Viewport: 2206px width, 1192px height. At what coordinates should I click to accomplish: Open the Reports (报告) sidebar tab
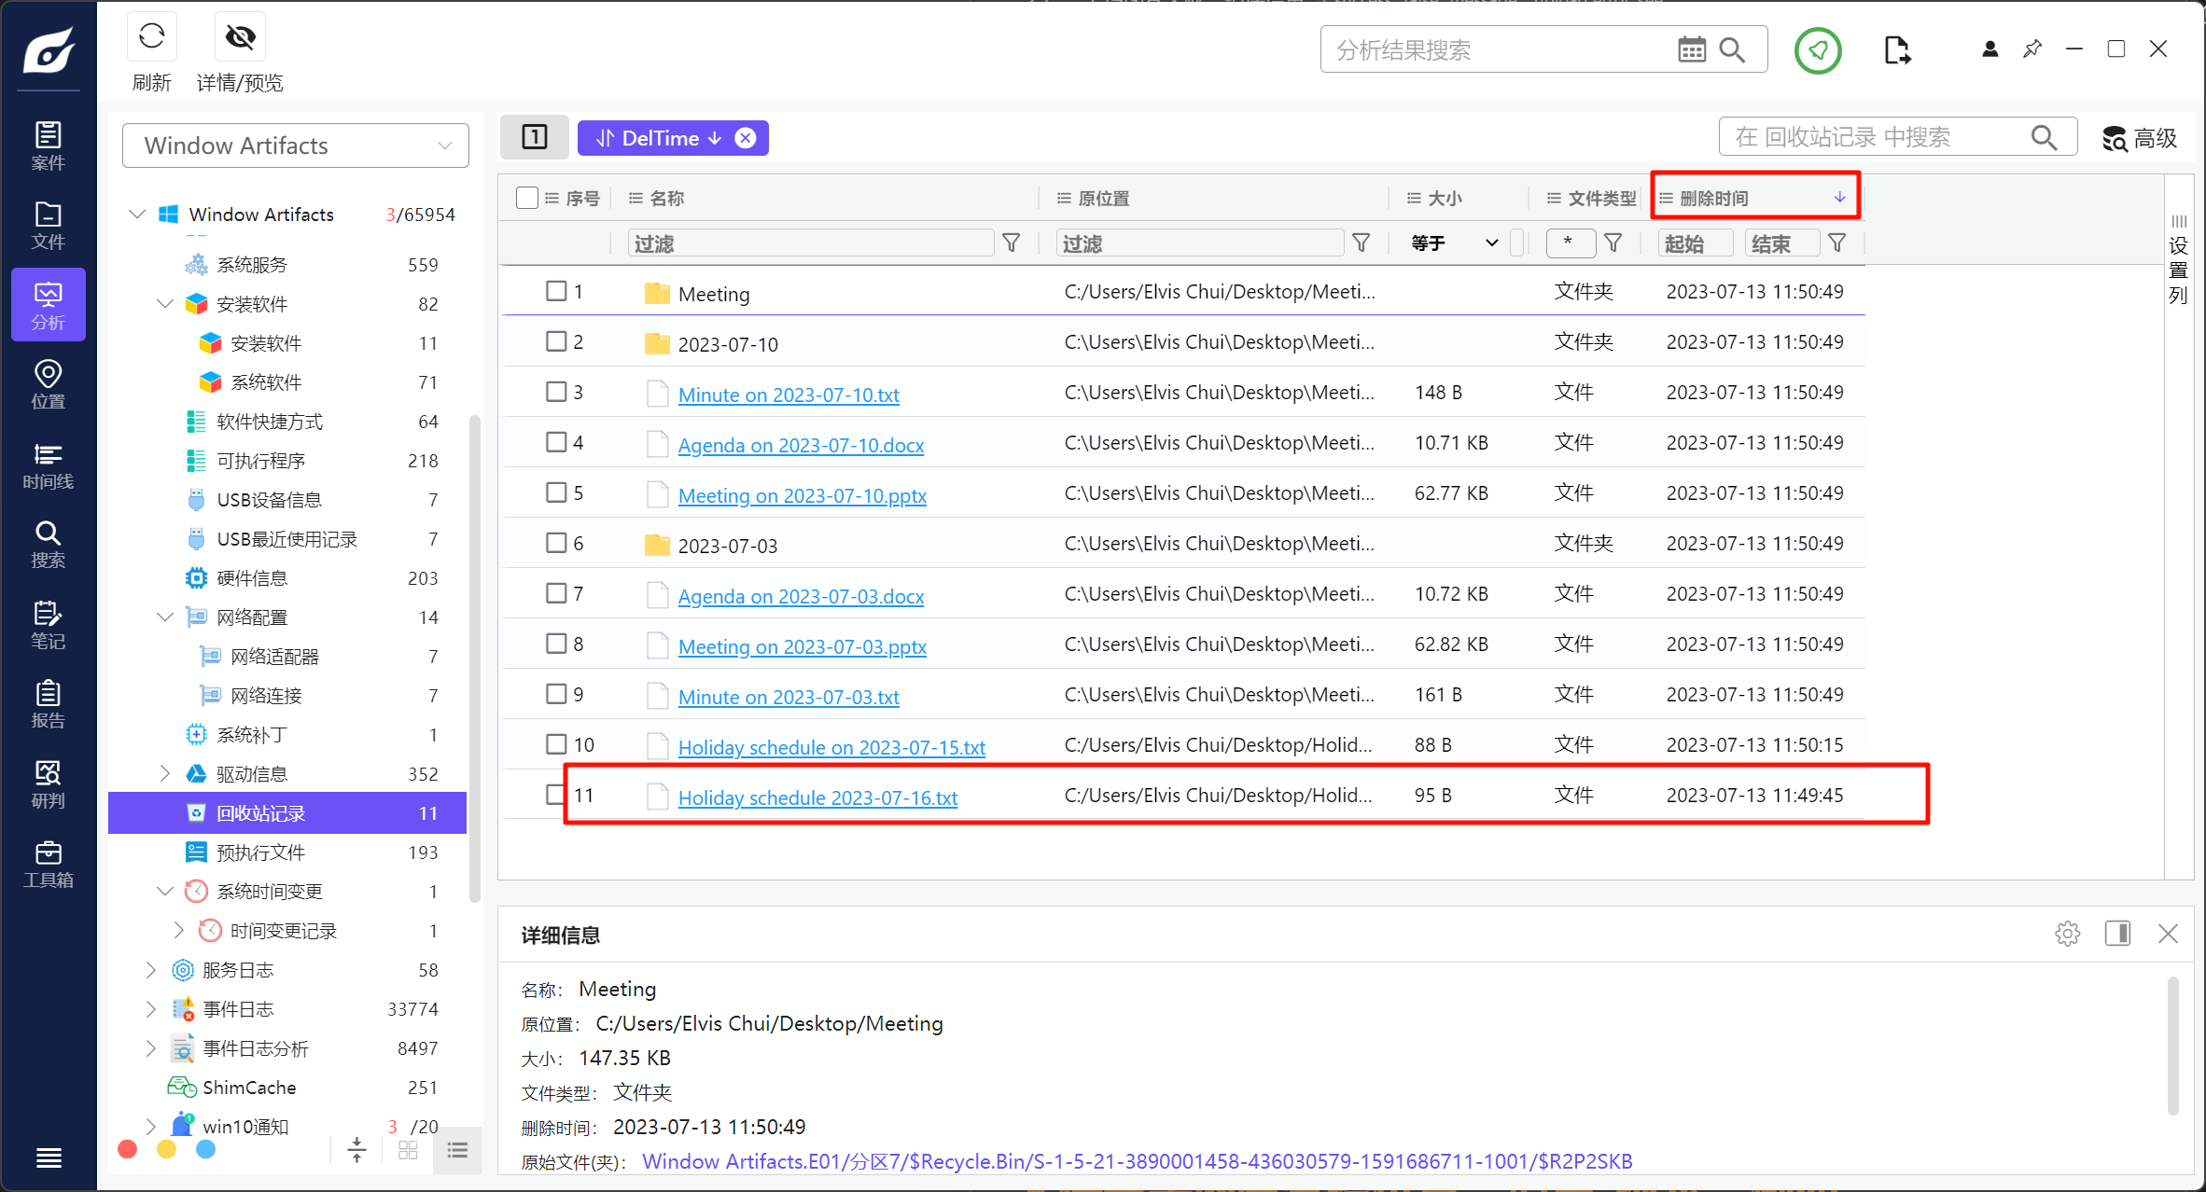[48, 704]
